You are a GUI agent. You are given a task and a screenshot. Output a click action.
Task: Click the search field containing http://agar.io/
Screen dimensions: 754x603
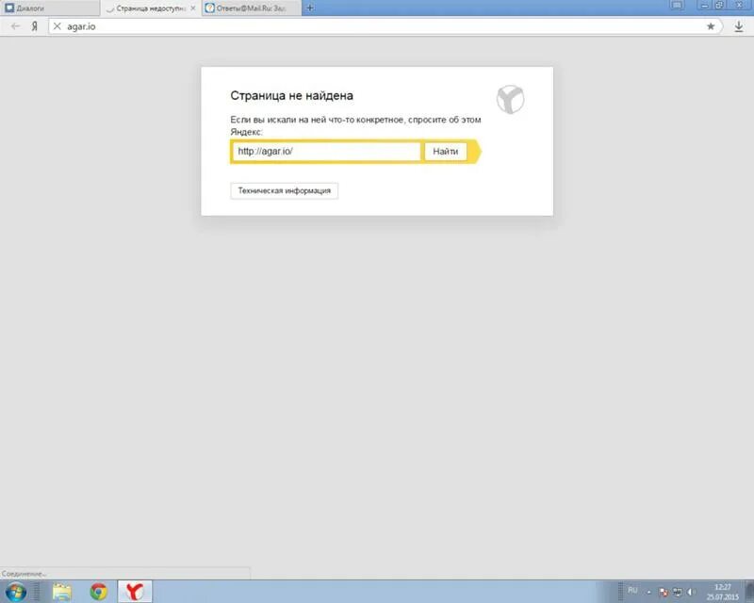(326, 152)
